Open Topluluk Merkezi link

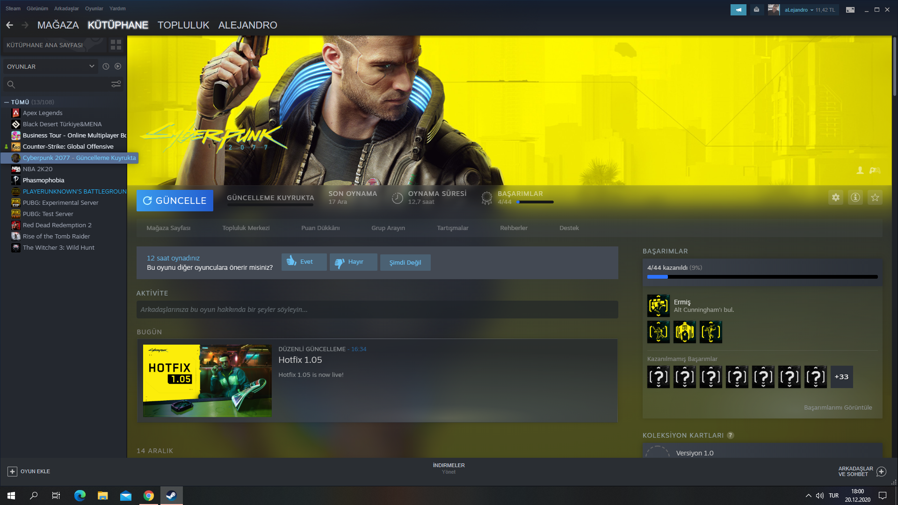(246, 228)
